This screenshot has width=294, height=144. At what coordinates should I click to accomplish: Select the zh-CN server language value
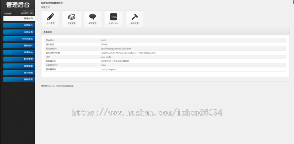click(x=108, y=69)
